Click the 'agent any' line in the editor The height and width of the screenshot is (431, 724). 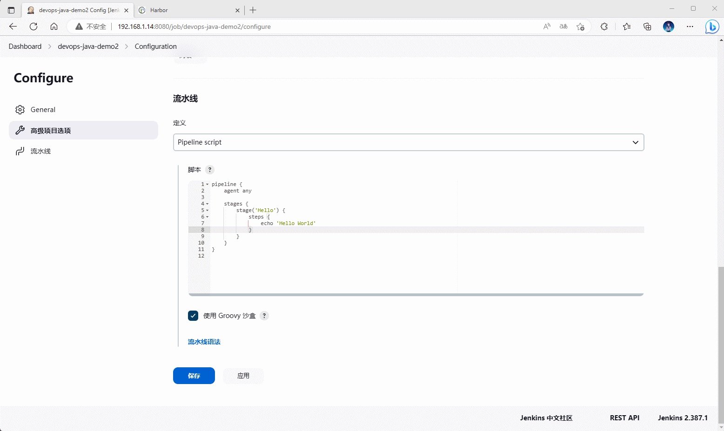tap(238, 191)
